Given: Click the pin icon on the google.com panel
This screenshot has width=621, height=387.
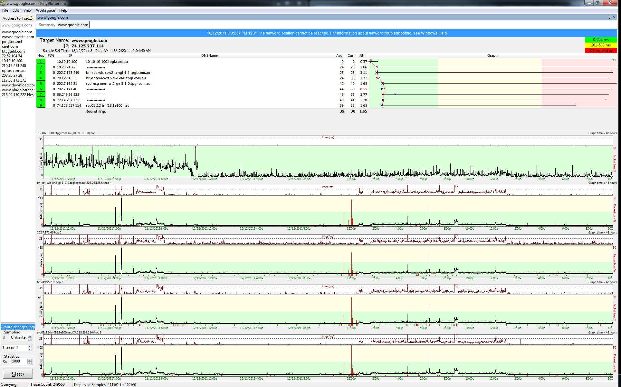Looking at the screenshot, I should [609, 17].
